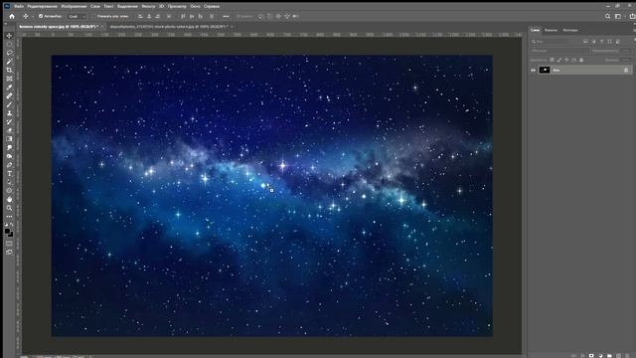Select the Path Selection tool
The width and height of the screenshot is (636, 358).
tap(9, 182)
